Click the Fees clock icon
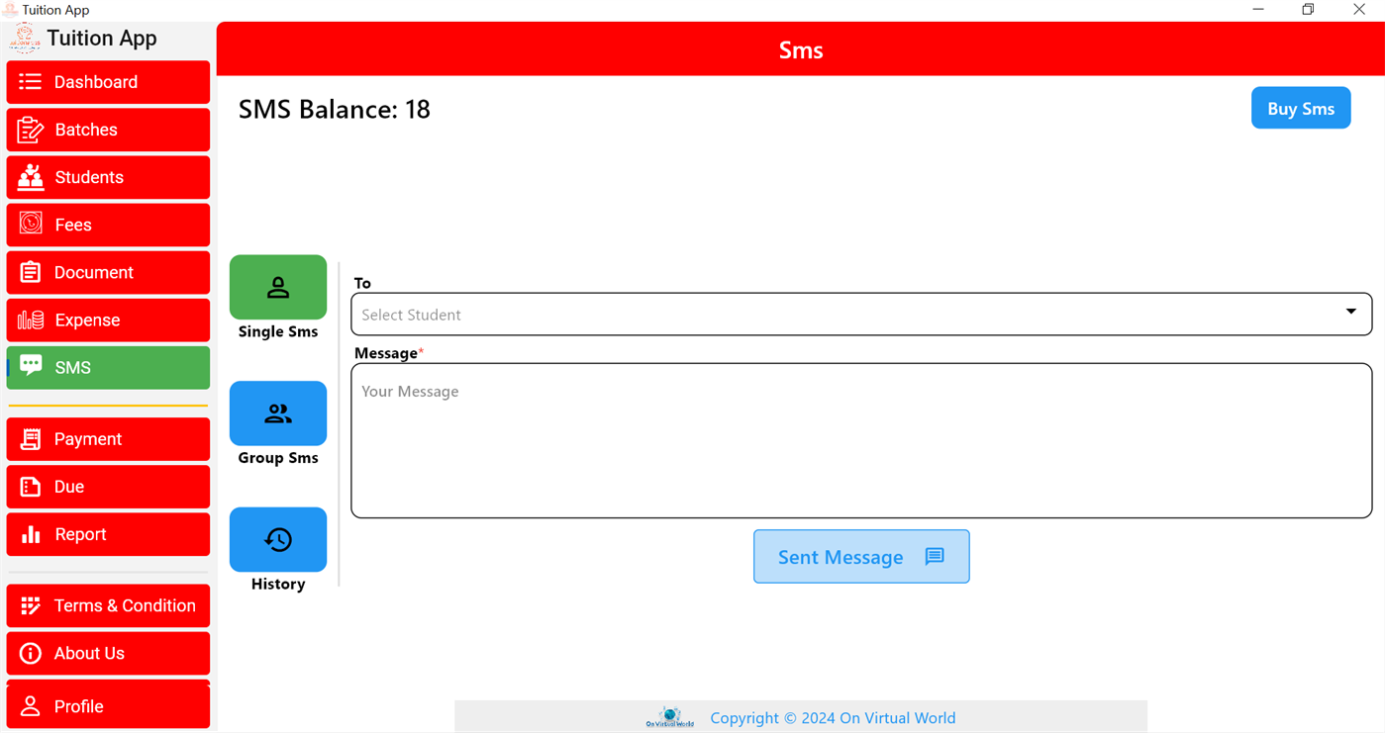The height and width of the screenshot is (733, 1385). coord(31,224)
